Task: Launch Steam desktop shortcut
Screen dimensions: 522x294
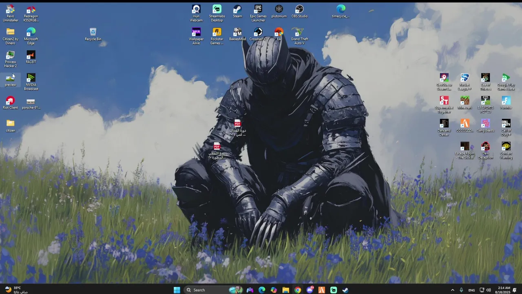Action: pos(237,11)
